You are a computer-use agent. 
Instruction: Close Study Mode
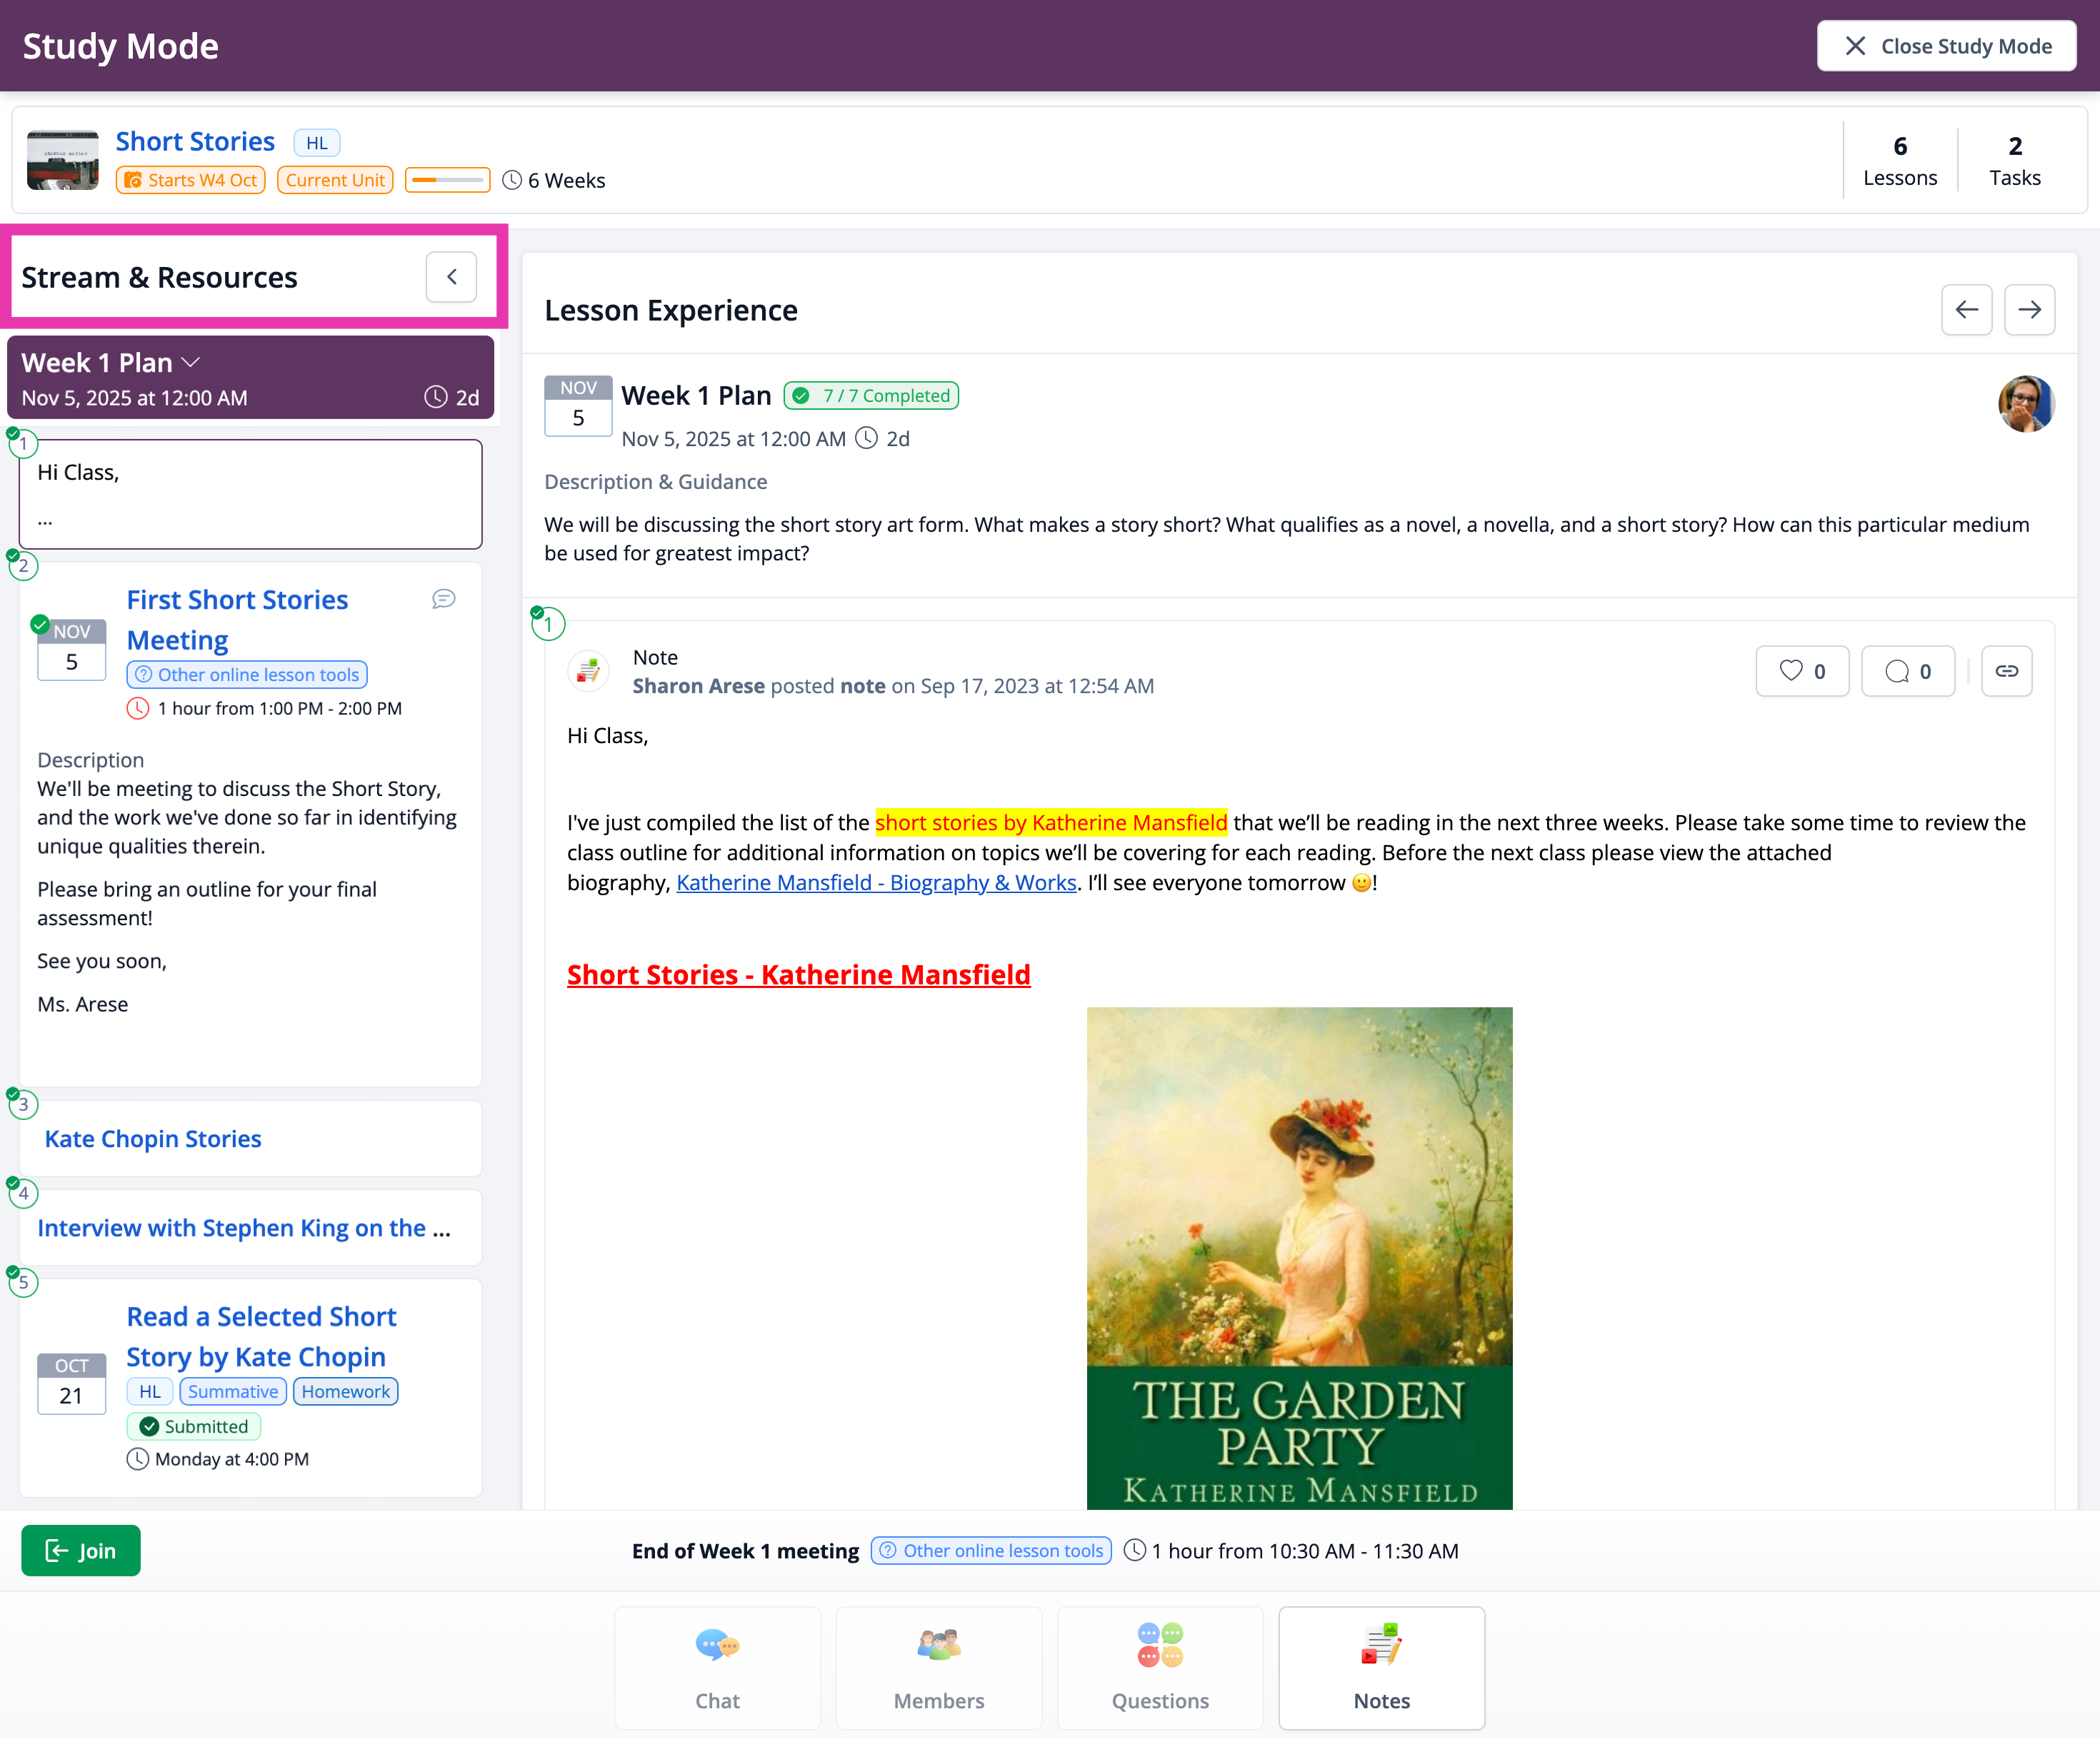click(1946, 46)
